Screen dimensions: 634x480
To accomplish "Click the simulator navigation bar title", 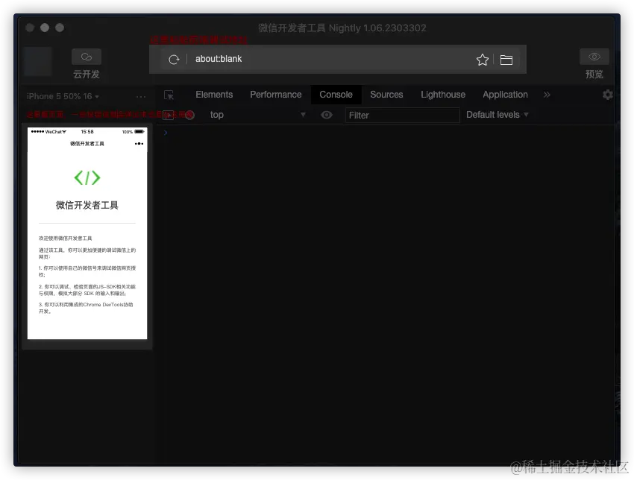I will pos(87,143).
